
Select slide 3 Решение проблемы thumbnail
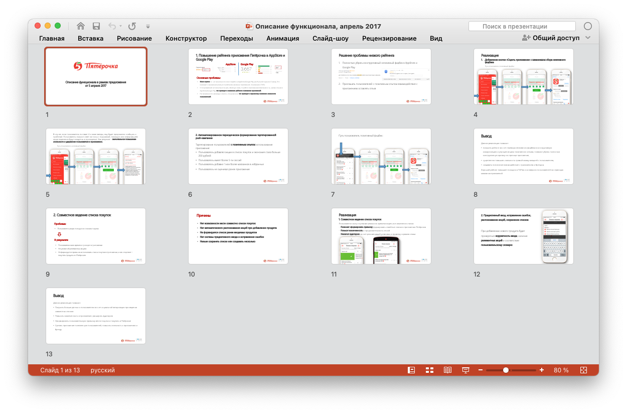point(381,77)
